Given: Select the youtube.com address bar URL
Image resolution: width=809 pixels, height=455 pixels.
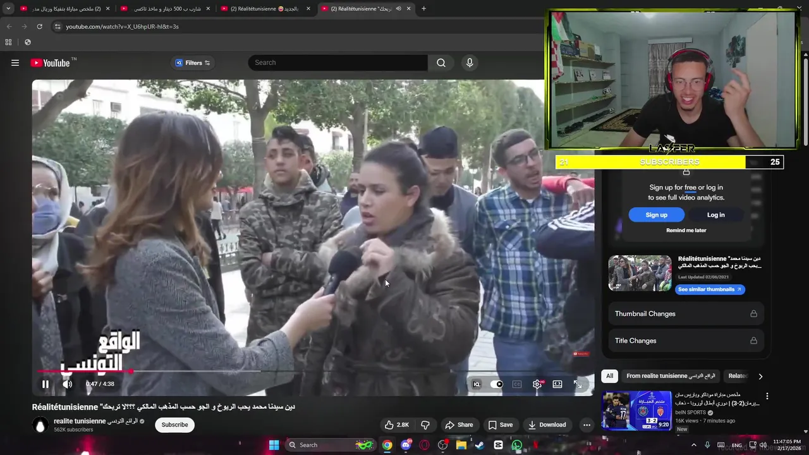Looking at the screenshot, I should point(122,27).
